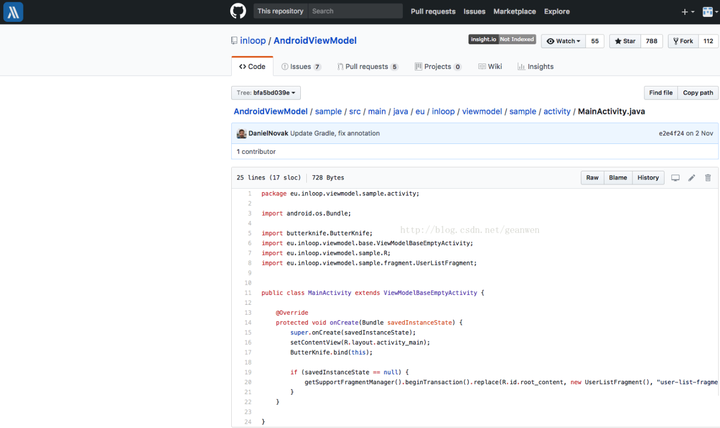The image size is (720, 428).
Task: Open Explore in the top navigation
Action: pyautogui.click(x=557, y=11)
